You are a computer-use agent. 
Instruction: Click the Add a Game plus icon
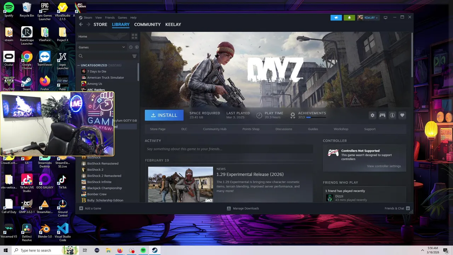pyautogui.click(x=81, y=208)
